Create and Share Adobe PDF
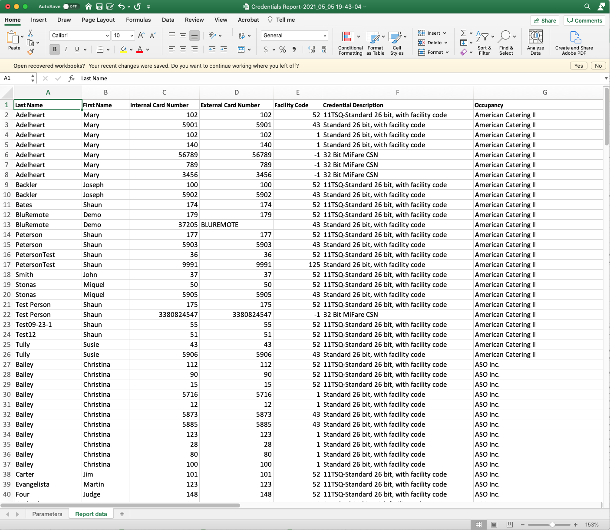This screenshot has height=530, width=610. tap(574, 43)
